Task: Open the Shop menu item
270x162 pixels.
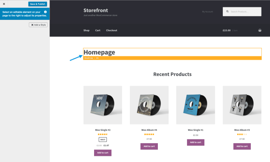Action: pyautogui.click(x=86, y=30)
